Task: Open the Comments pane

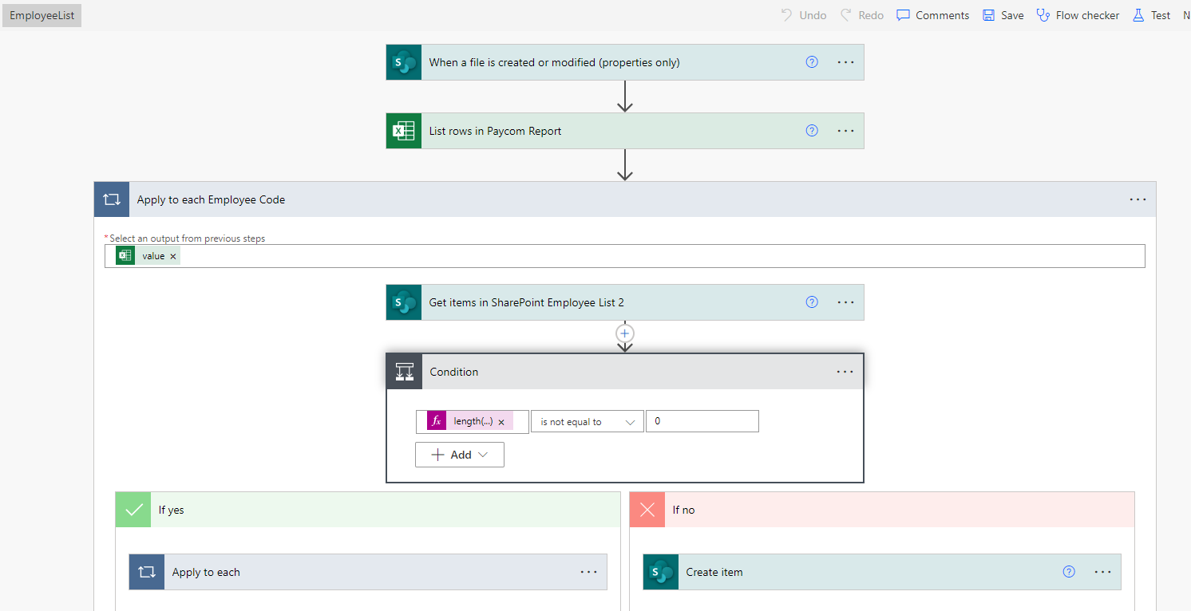Action: [x=932, y=15]
